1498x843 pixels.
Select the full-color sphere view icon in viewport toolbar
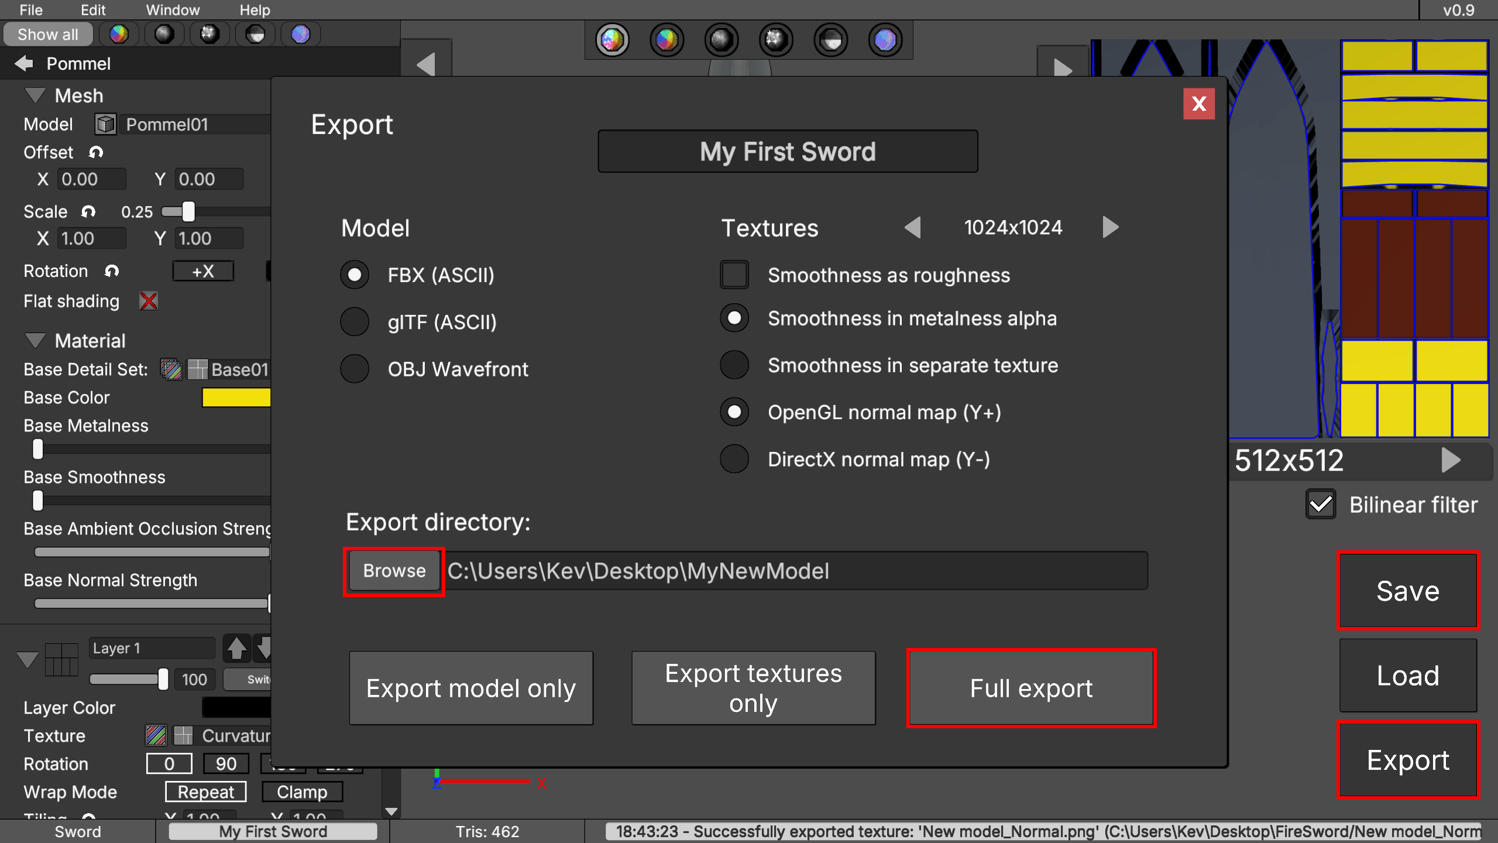[x=612, y=40]
